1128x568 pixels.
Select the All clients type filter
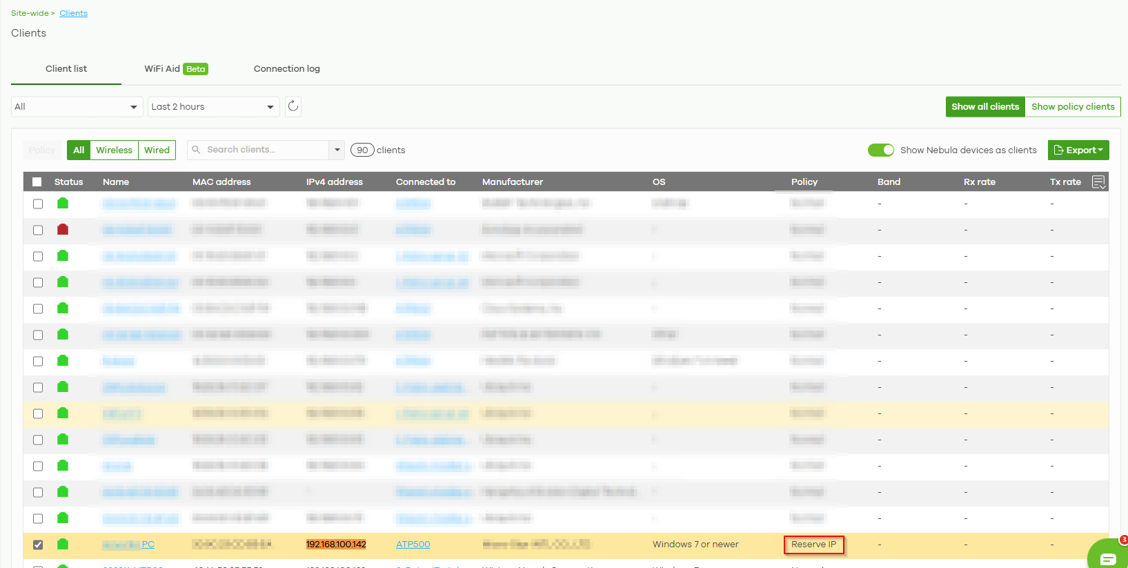pyautogui.click(x=79, y=150)
